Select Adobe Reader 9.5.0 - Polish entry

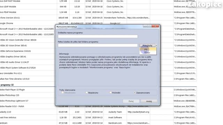[x=12, y=106]
